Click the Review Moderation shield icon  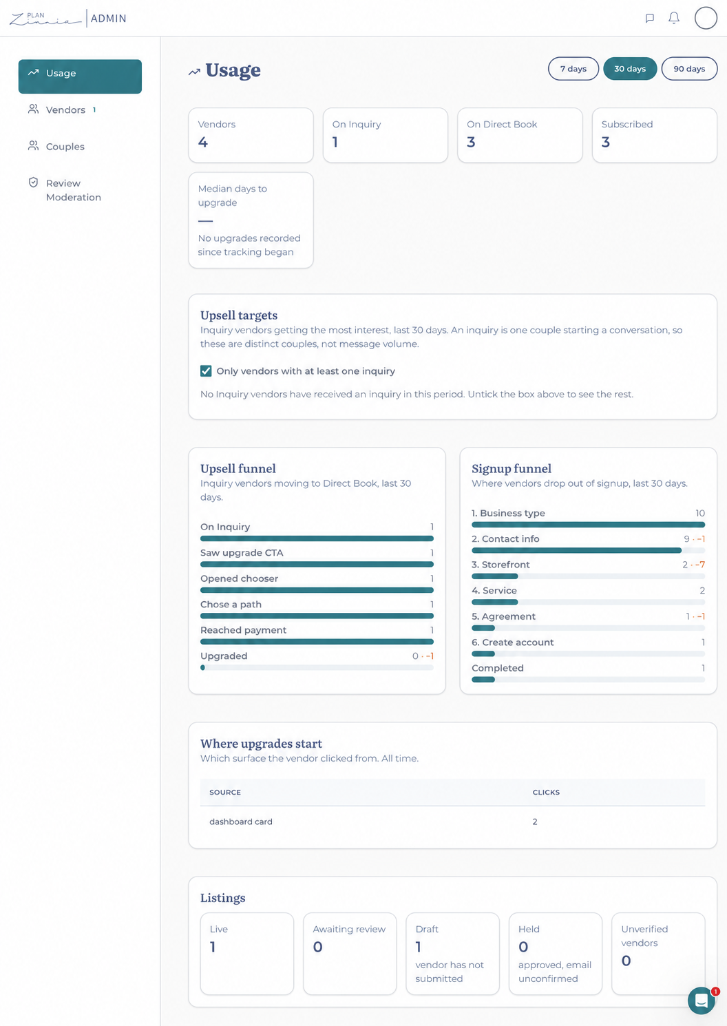pos(33,182)
